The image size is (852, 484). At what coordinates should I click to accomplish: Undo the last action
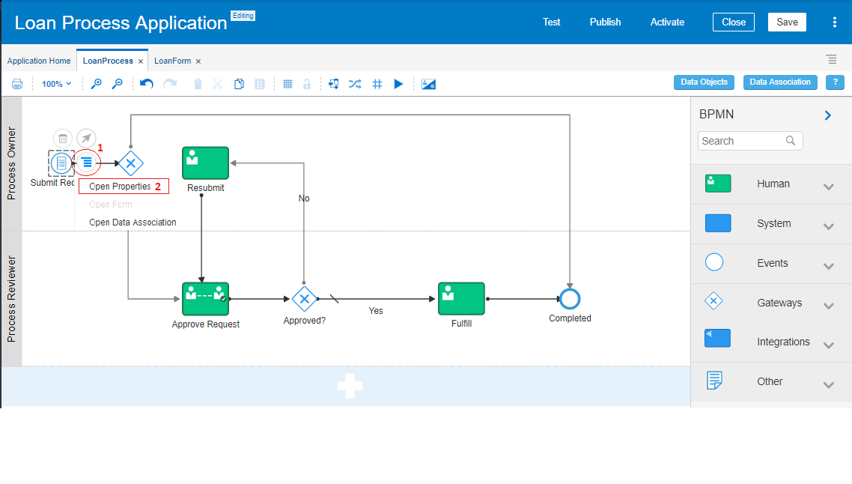(x=147, y=84)
